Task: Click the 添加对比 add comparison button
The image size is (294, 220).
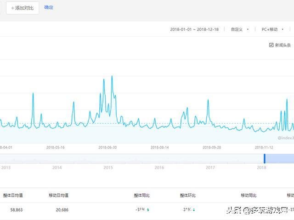Action: (x=23, y=8)
